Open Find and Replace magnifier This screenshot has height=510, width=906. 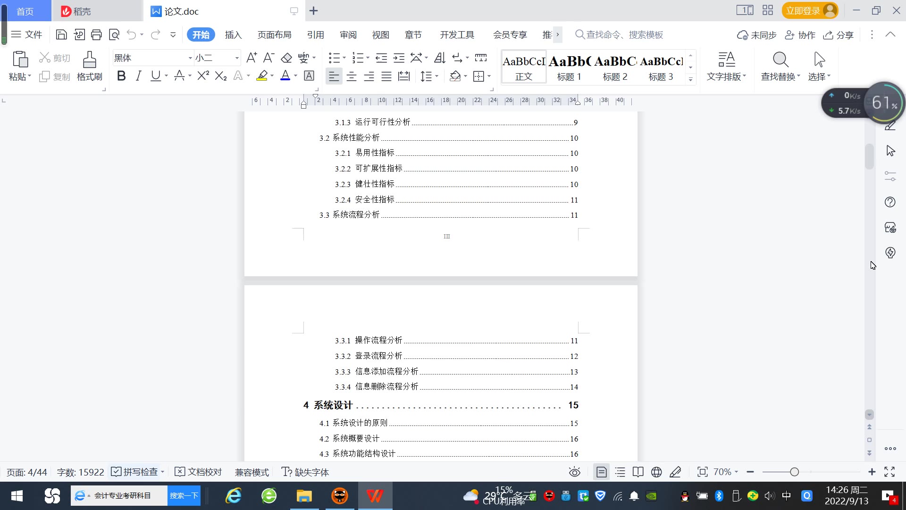[780, 59]
